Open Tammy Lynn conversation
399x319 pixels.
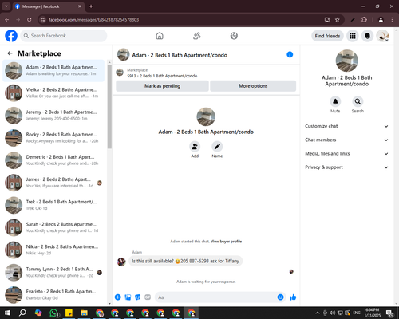tap(53, 272)
